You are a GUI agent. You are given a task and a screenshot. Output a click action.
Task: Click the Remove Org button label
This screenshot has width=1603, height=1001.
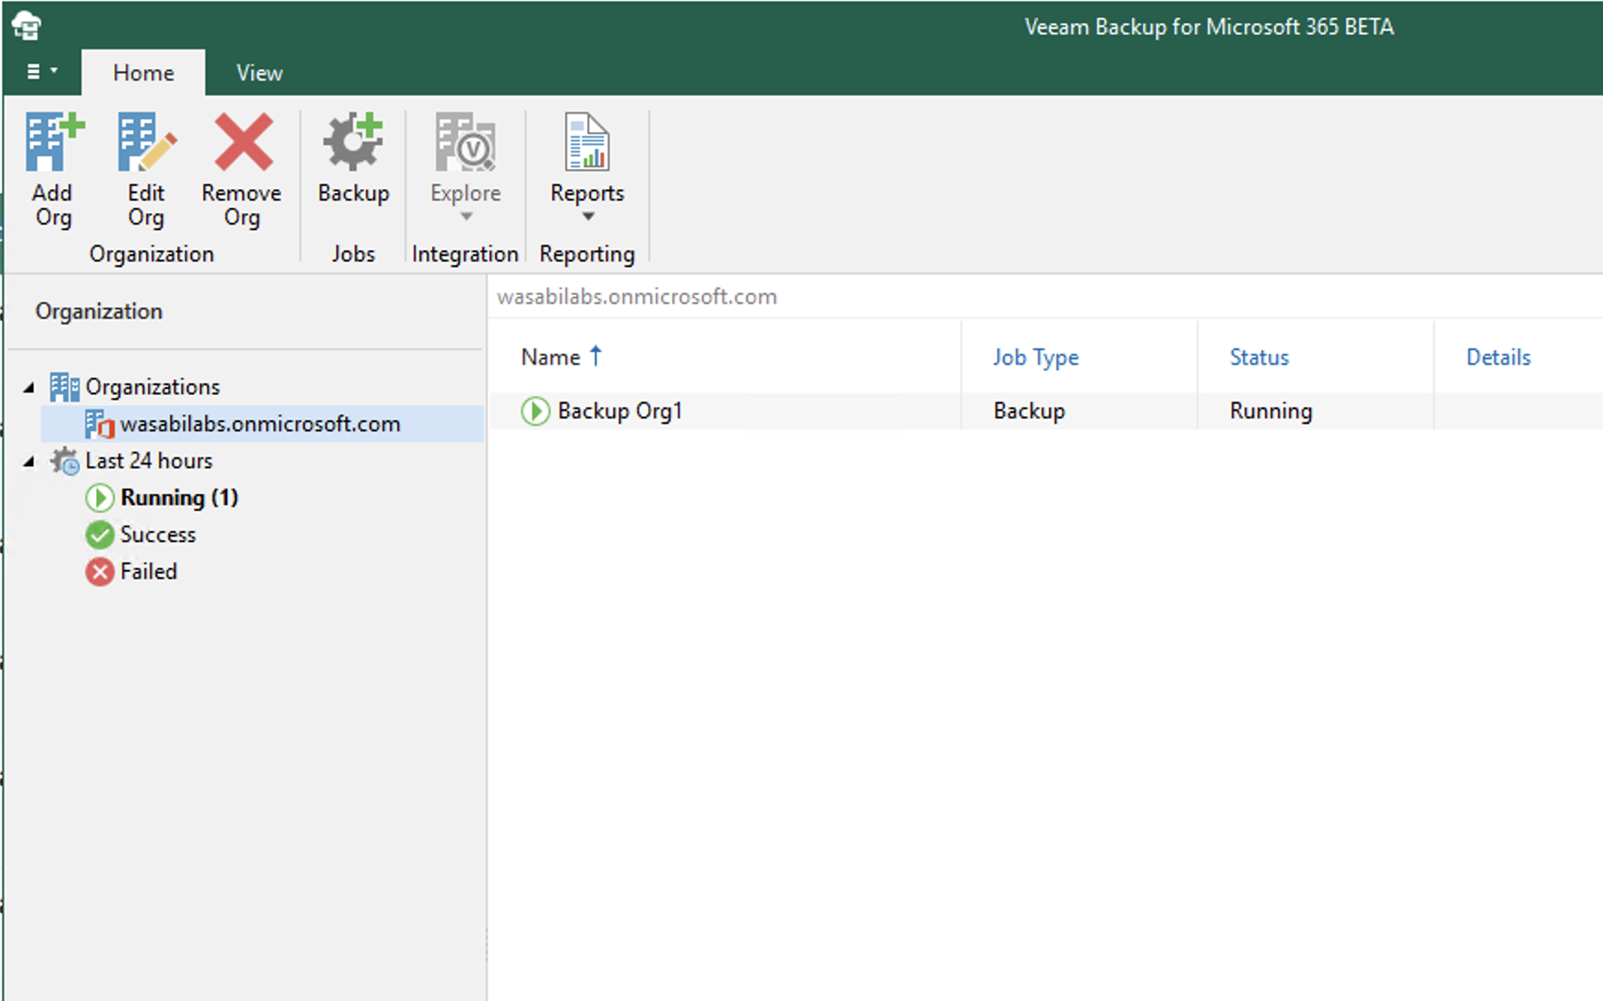[242, 205]
